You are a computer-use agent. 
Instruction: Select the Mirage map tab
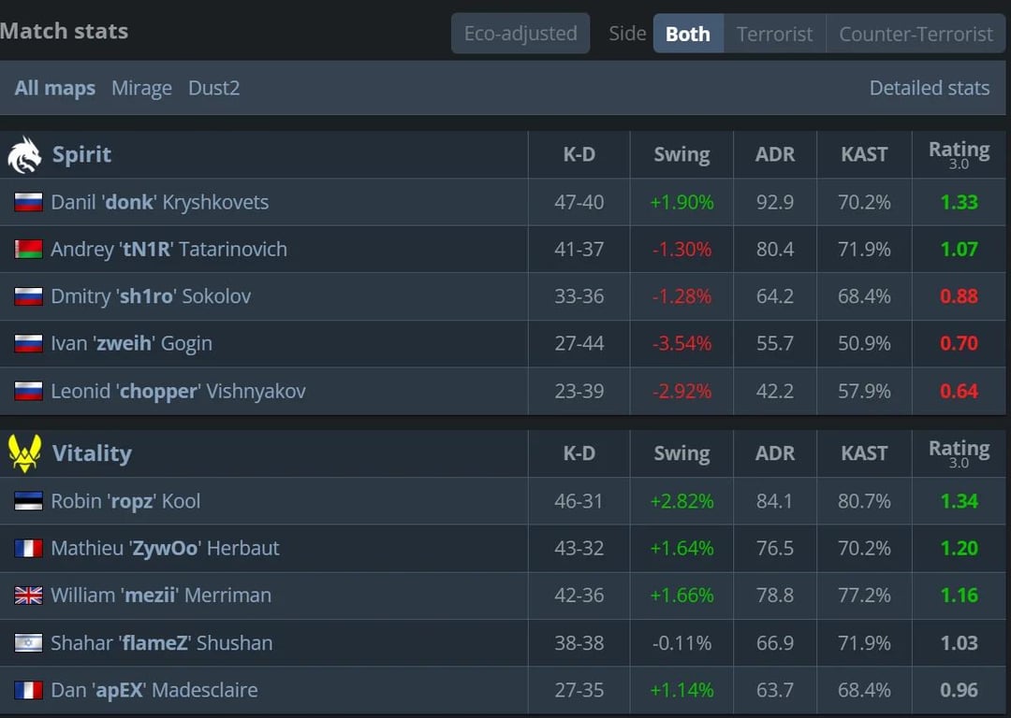141,88
